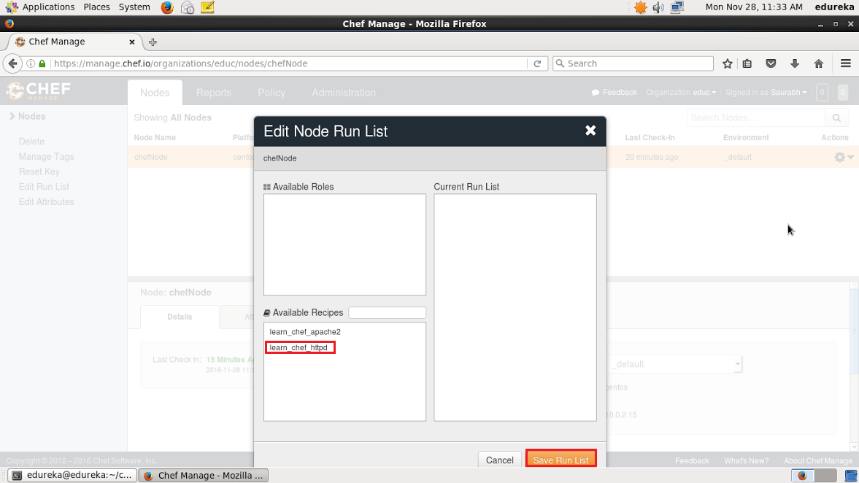Open What's New? footer link
The image size is (859, 483).
pyautogui.click(x=746, y=460)
